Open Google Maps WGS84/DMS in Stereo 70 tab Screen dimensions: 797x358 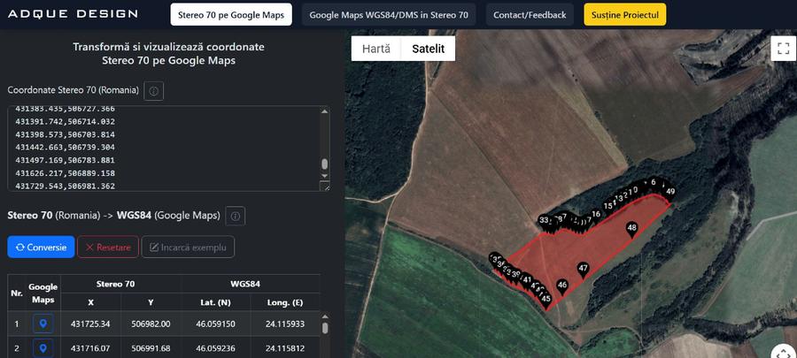(389, 15)
